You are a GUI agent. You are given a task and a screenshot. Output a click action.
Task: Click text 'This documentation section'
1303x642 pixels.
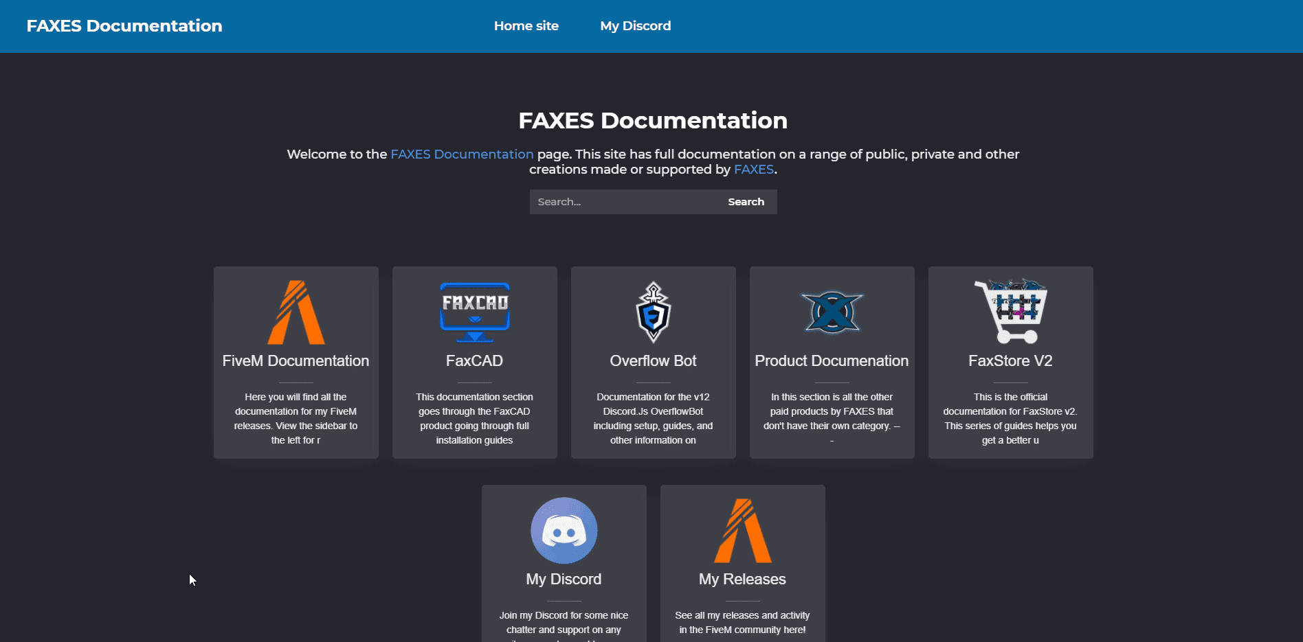click(x=474, y=397)
